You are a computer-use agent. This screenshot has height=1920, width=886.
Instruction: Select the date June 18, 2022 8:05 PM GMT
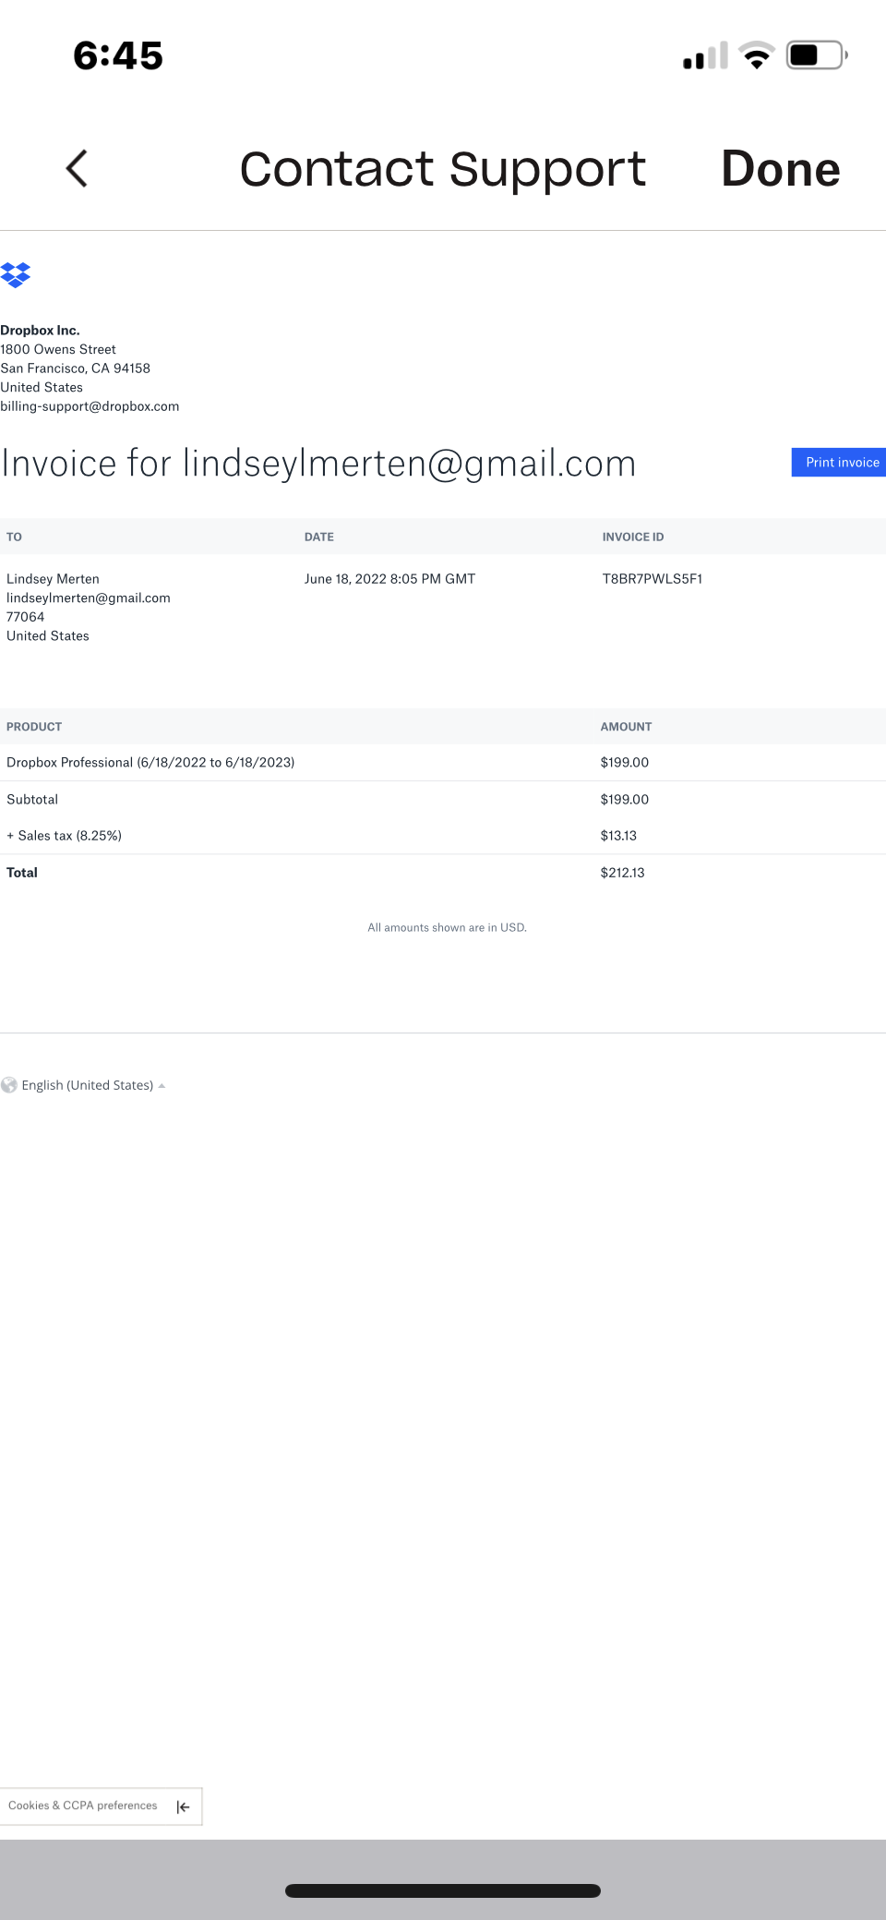tap(389, 579)
